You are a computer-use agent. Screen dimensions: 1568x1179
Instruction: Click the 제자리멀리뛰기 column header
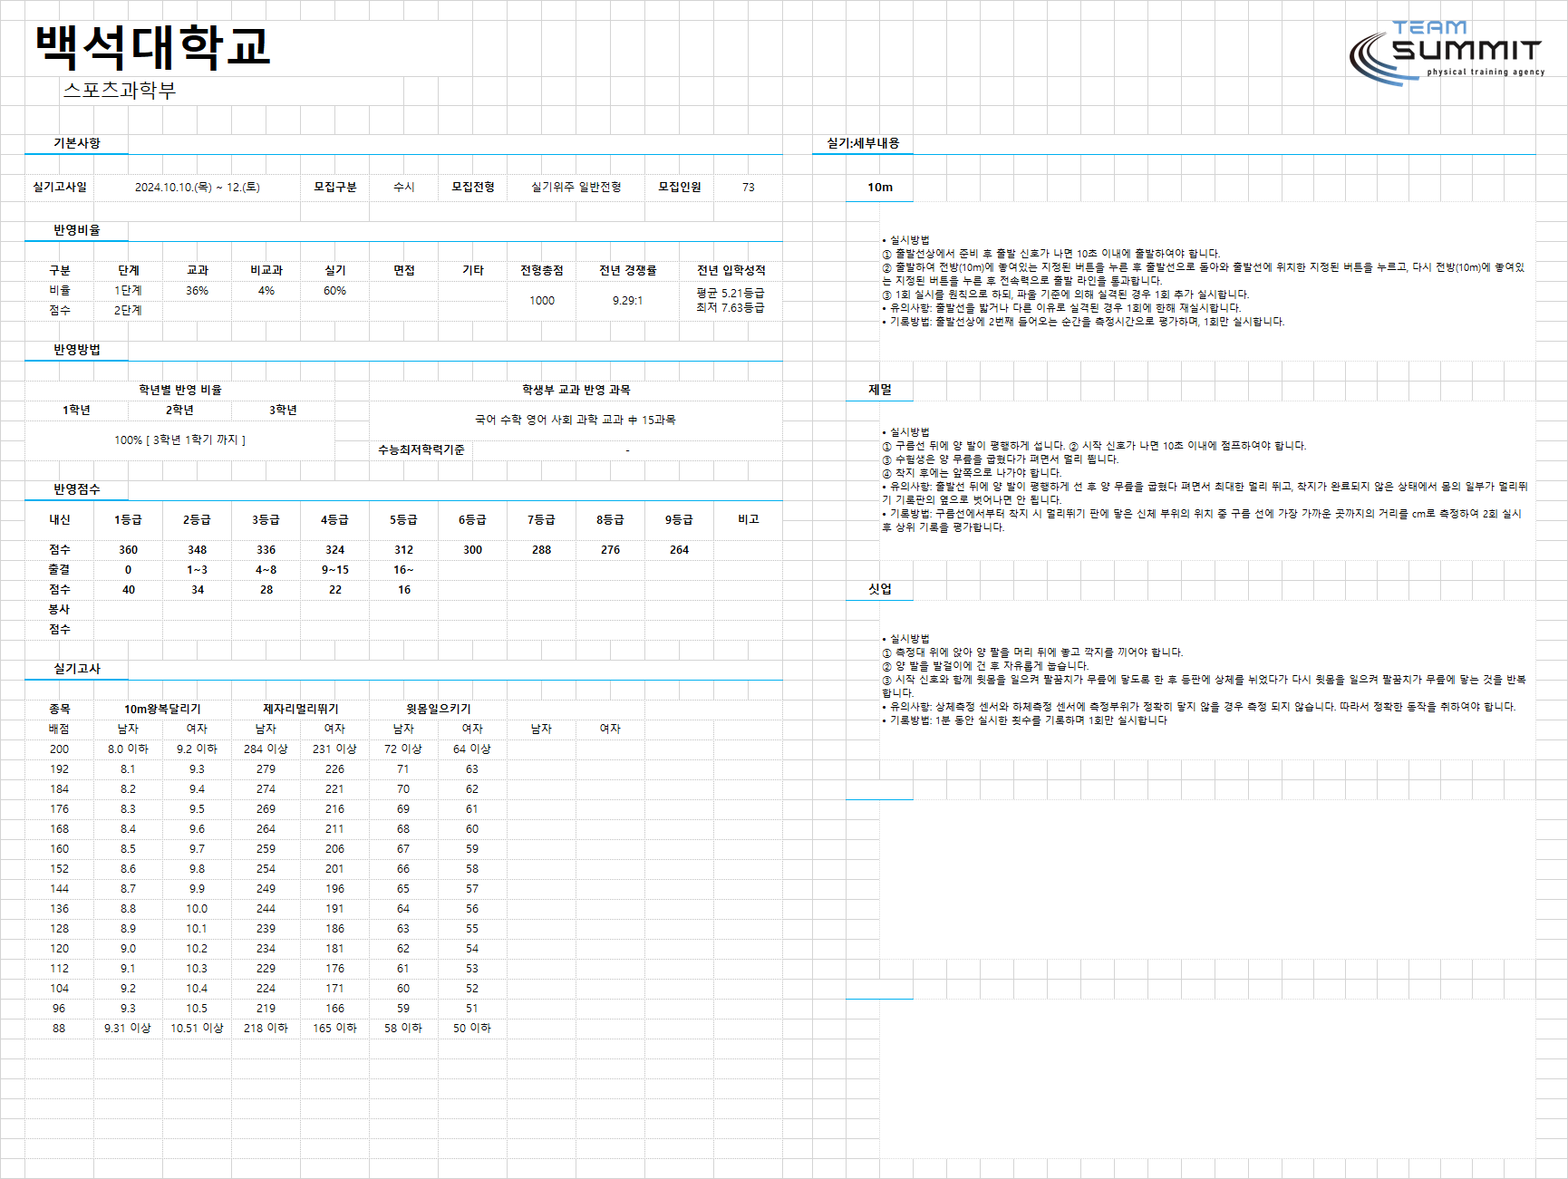[301, 710]
